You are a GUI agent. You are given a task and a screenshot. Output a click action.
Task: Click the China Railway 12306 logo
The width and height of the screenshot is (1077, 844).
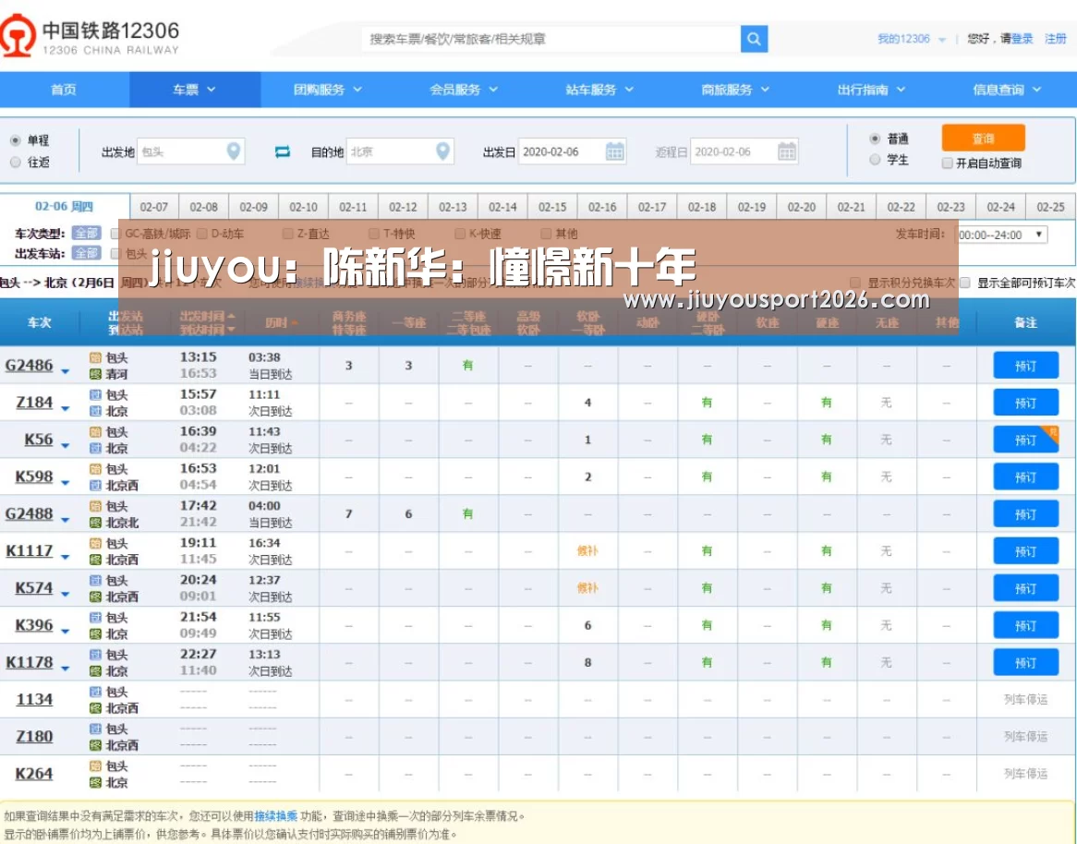pos(90,36)
